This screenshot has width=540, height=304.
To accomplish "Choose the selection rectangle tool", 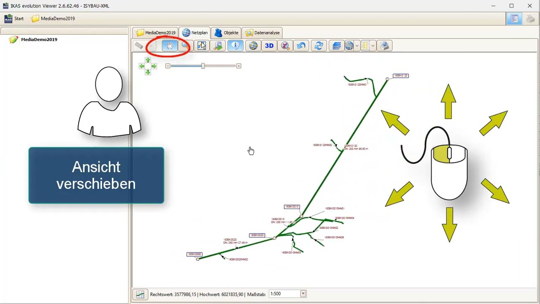I will (x=202, y=46).
